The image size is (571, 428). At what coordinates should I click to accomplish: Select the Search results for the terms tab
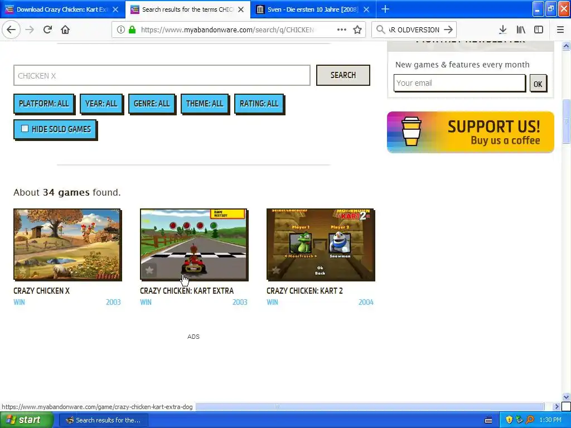pos(187,9)
